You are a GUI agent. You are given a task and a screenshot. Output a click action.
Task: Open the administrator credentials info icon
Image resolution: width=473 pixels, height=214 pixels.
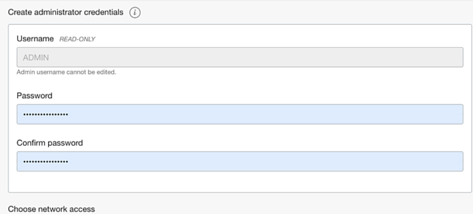point(135,13)
